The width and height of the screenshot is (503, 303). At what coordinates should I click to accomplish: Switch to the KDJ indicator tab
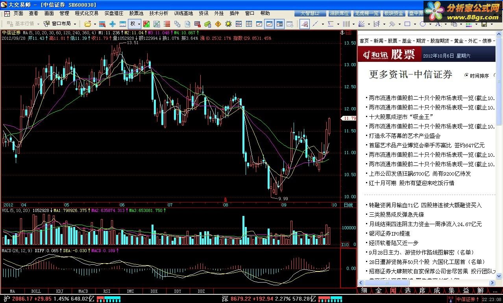pos(59,291)
